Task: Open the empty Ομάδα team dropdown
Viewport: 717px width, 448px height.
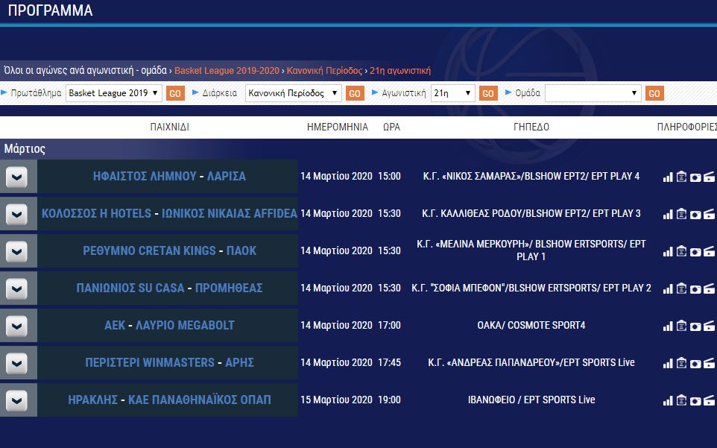Action: click(x=593, y=93)
